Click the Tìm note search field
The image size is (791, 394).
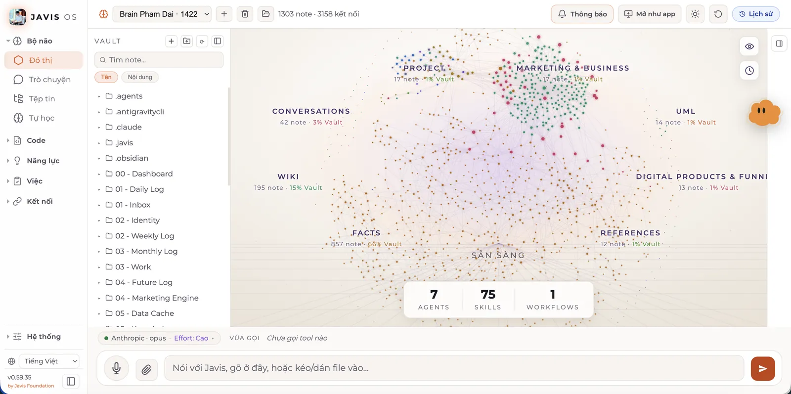(159, 60)
